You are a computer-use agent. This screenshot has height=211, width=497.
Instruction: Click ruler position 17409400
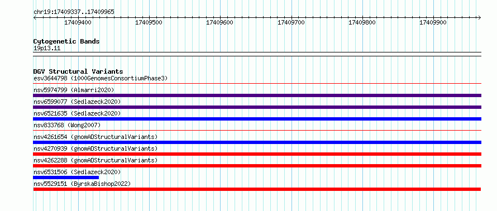tap(78, 22)
